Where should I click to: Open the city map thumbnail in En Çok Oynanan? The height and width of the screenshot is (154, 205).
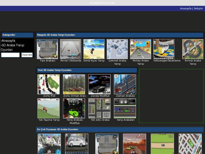pyautogui.click(x=190, y=144)
